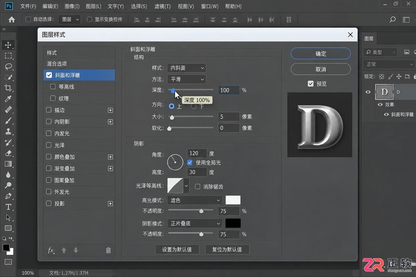Open the fx menu in styles list
The height and width of the screenshot is (277, 416).
(51, 250)
